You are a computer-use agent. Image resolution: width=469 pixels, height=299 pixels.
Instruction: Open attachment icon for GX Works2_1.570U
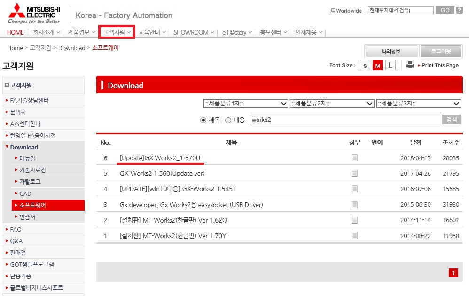[x=354, y=157]
